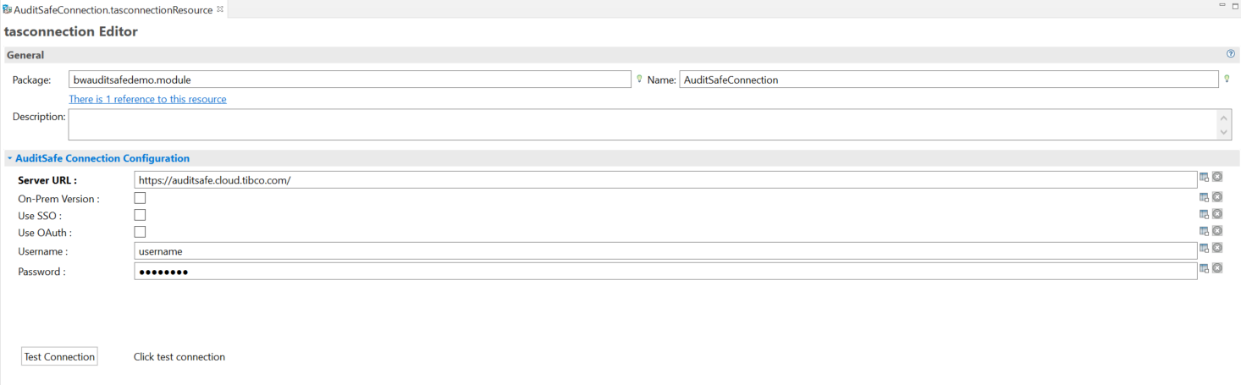
Task: Click the General section header
Action: click(x=620, y=55)
